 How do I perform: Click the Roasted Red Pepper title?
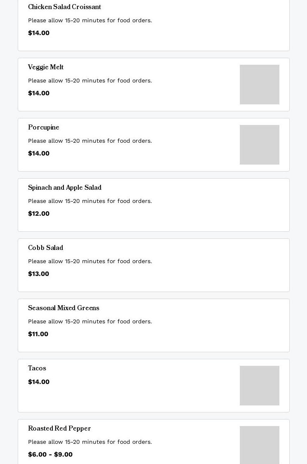tap(59, 429)
